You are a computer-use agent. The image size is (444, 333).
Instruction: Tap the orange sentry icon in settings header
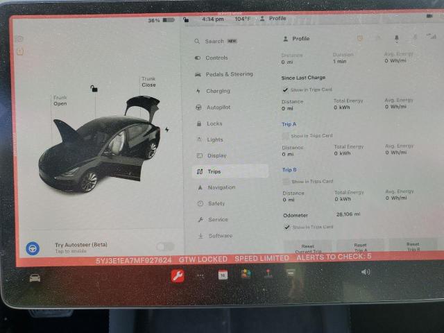360,38
